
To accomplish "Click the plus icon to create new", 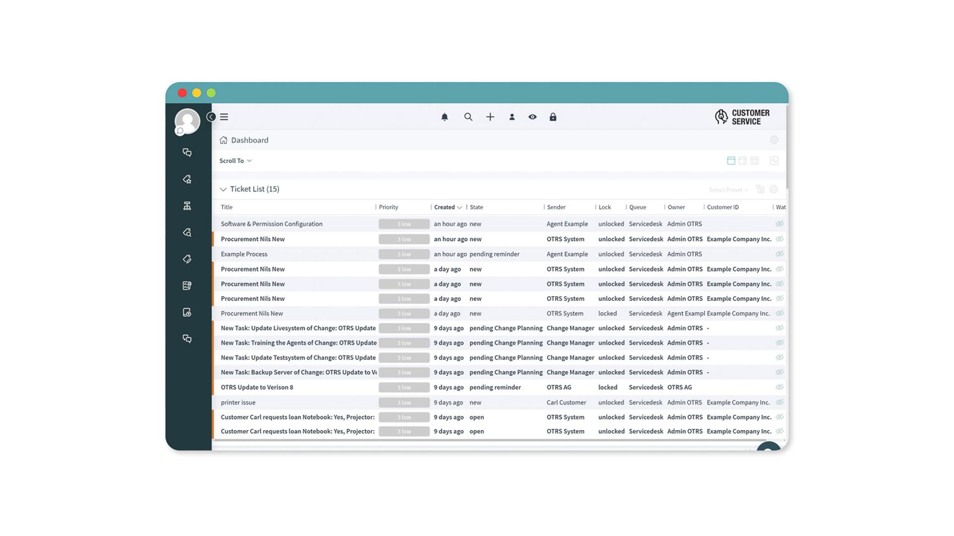I will (490, 117).
